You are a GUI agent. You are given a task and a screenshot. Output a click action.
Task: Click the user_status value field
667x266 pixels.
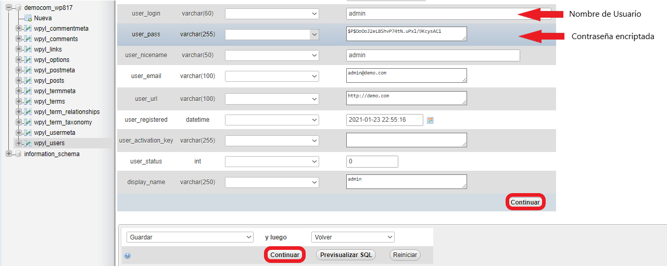[x=372, y=161]
